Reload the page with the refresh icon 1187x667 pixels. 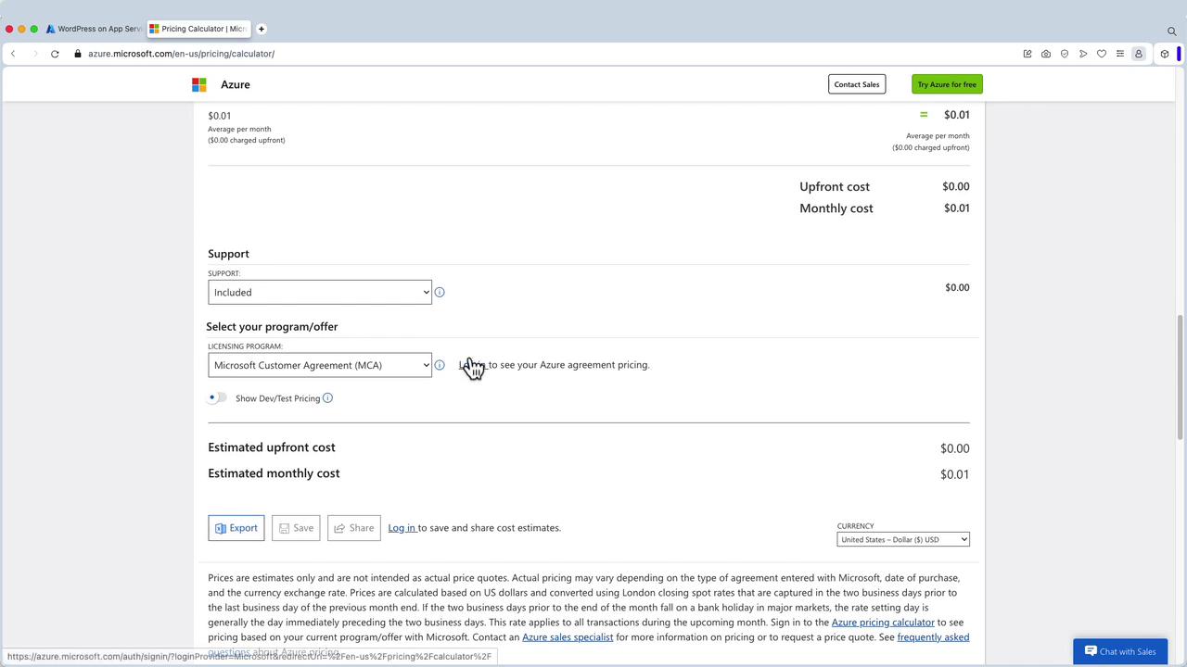pyautogui.click(x=55, y=54)
